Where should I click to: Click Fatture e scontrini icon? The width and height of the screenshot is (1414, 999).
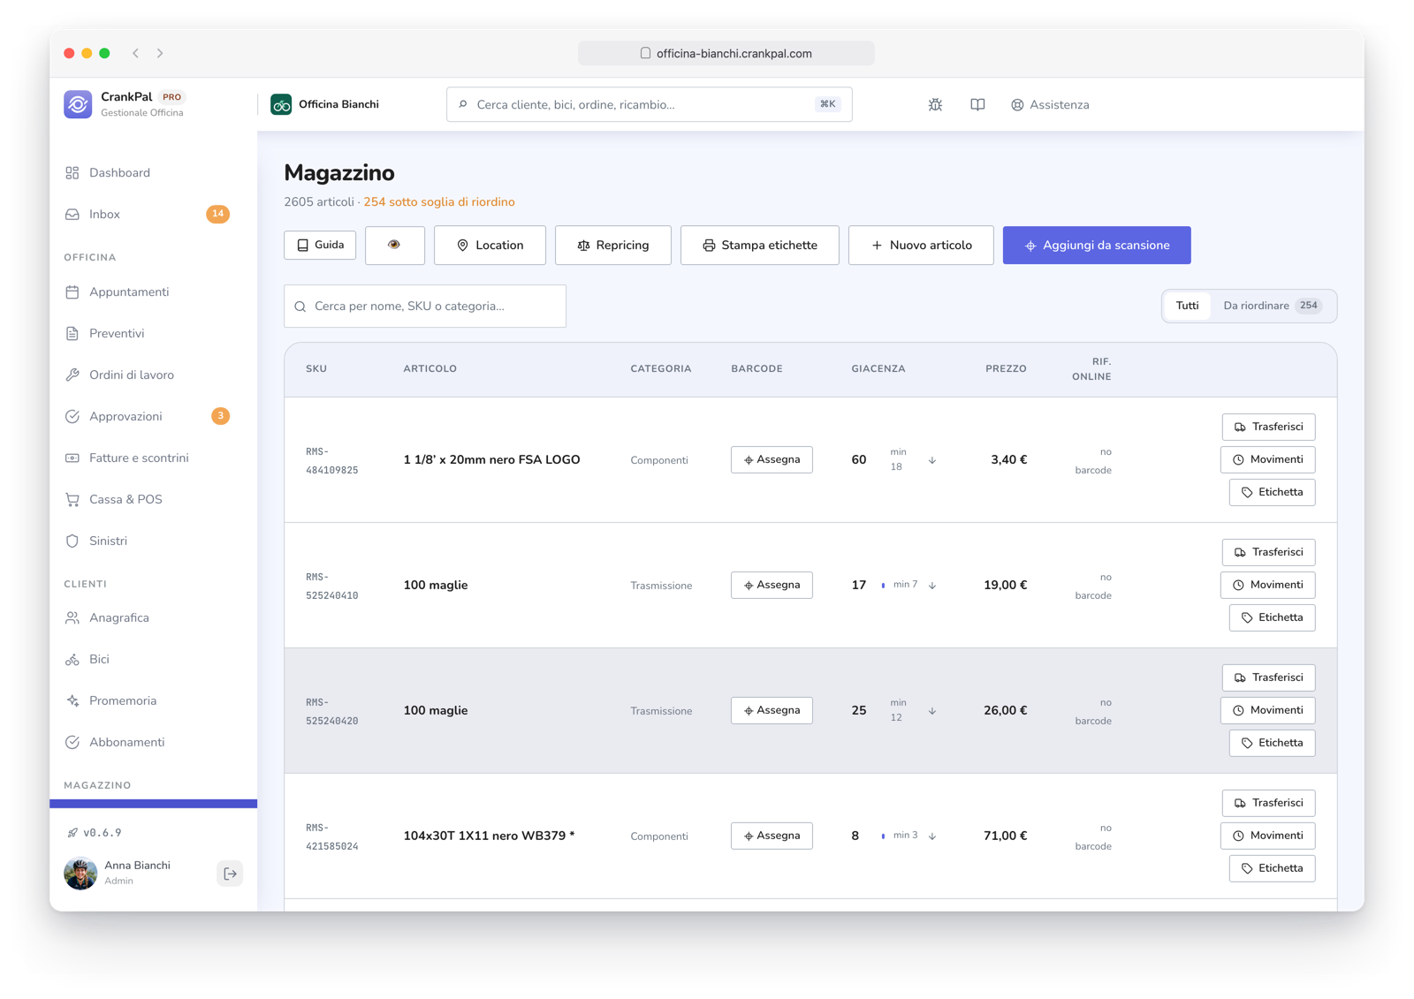click(x=72, y=458)
